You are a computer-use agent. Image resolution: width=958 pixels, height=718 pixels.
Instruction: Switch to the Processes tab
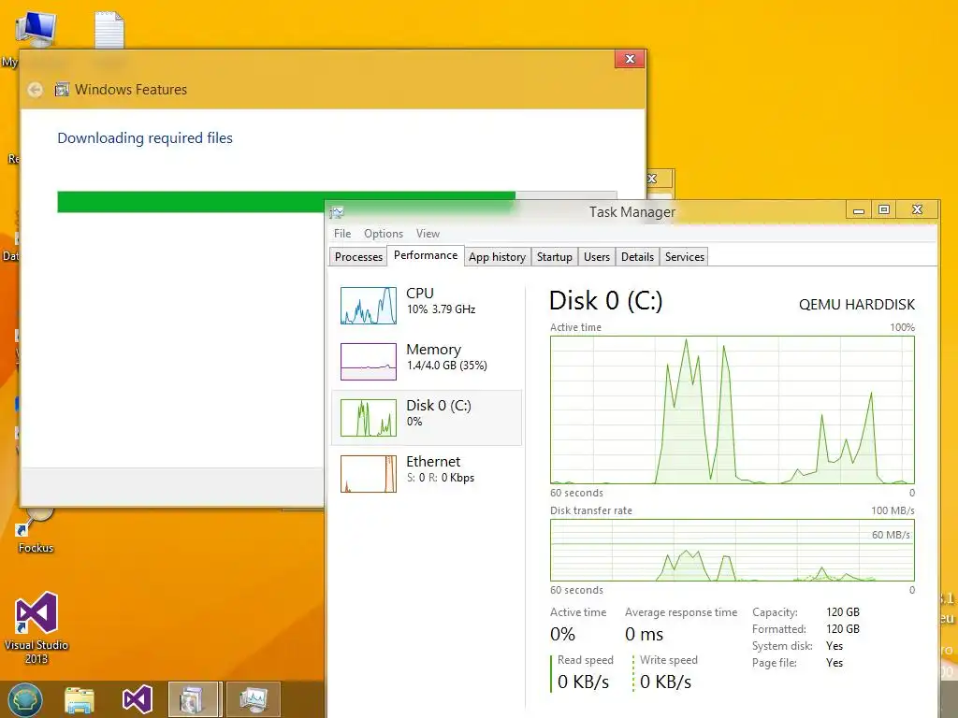[x=358, y=257]
